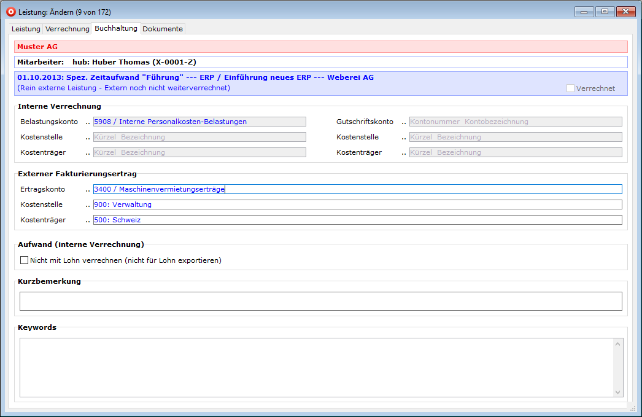Switch to the Leistung tab

pos(26,29)
